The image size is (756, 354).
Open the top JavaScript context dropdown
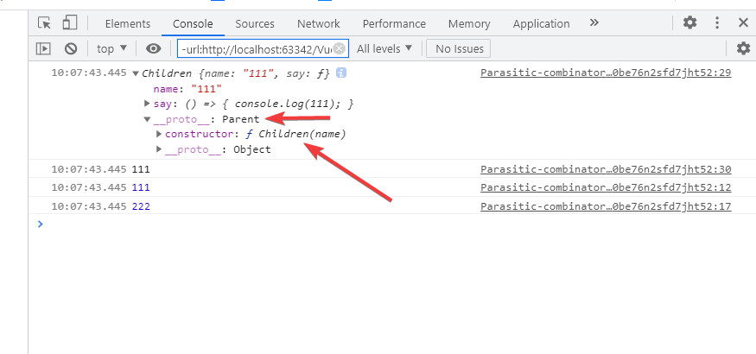point(111,49)
